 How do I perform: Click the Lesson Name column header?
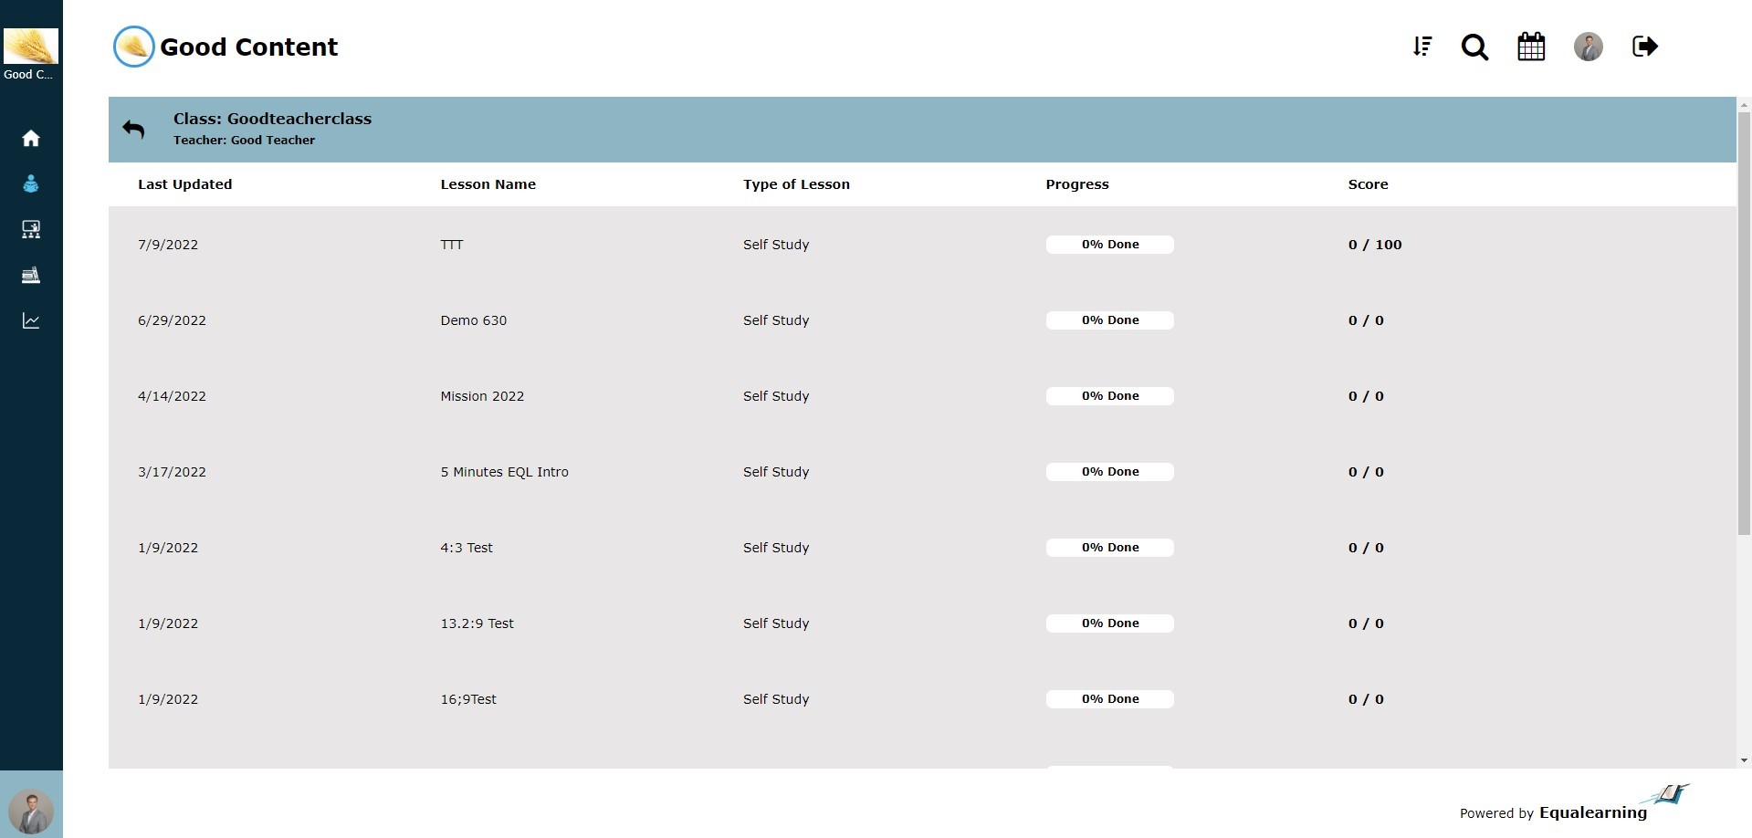488,184
